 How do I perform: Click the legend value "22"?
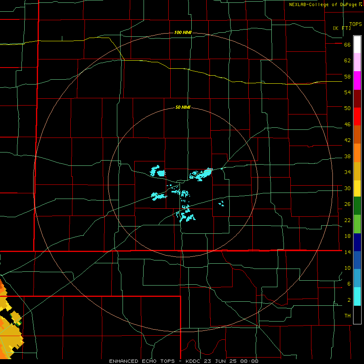coord(347,220)
